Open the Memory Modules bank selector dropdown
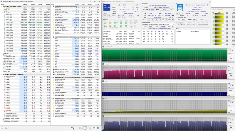This screenshot has width=235, height=131. click(x=158, y=24)
